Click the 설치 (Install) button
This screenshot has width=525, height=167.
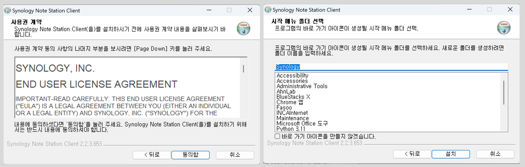click(451, 154)
